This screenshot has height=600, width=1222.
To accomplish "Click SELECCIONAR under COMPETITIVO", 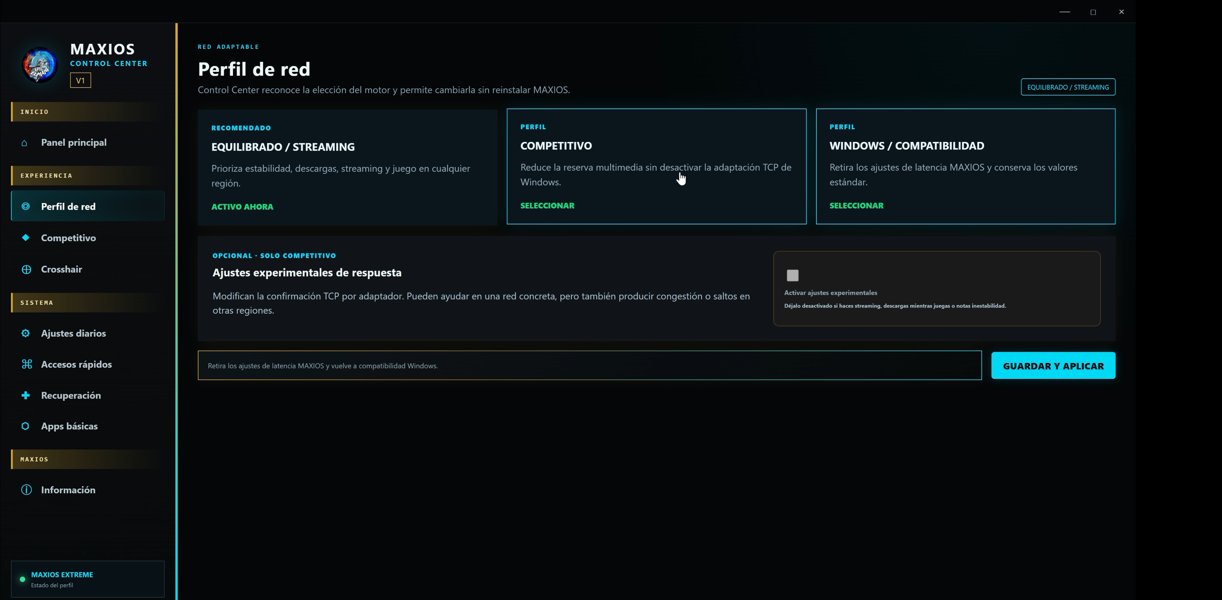I will pyautogui.click(x=547, y=206).
